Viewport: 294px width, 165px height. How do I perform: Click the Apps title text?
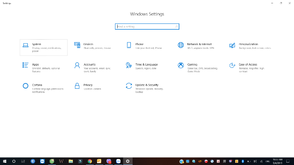click(x=35, y=65)
